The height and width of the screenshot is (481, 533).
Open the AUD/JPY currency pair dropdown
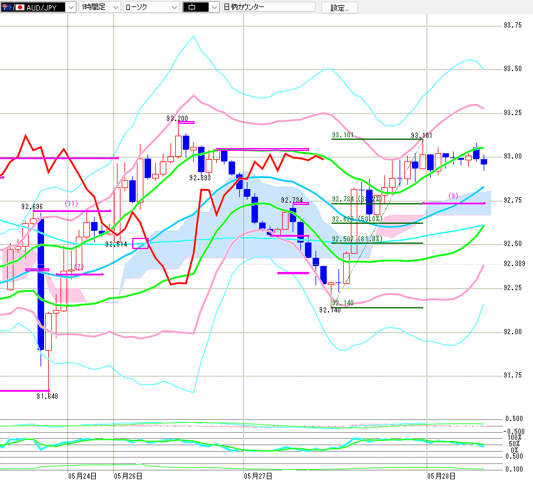[38, 7]
